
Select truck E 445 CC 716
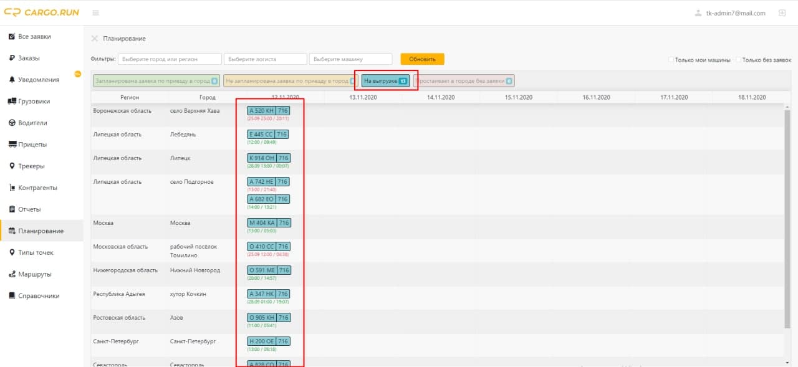267,134
